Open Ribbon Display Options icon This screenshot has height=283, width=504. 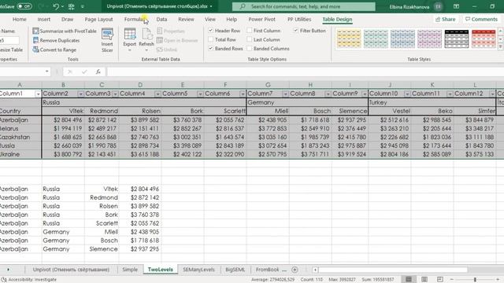[x=456, y=6]
